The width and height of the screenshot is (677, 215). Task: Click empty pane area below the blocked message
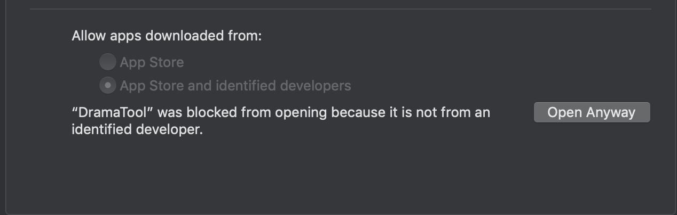(320, 176)
